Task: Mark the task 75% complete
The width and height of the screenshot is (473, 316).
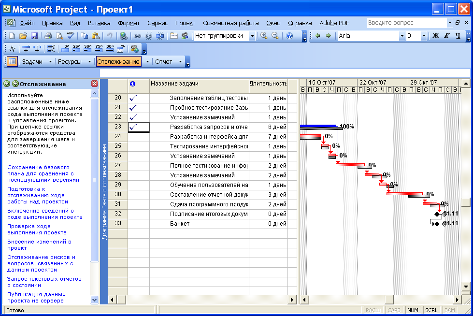Action: point(99,49)
